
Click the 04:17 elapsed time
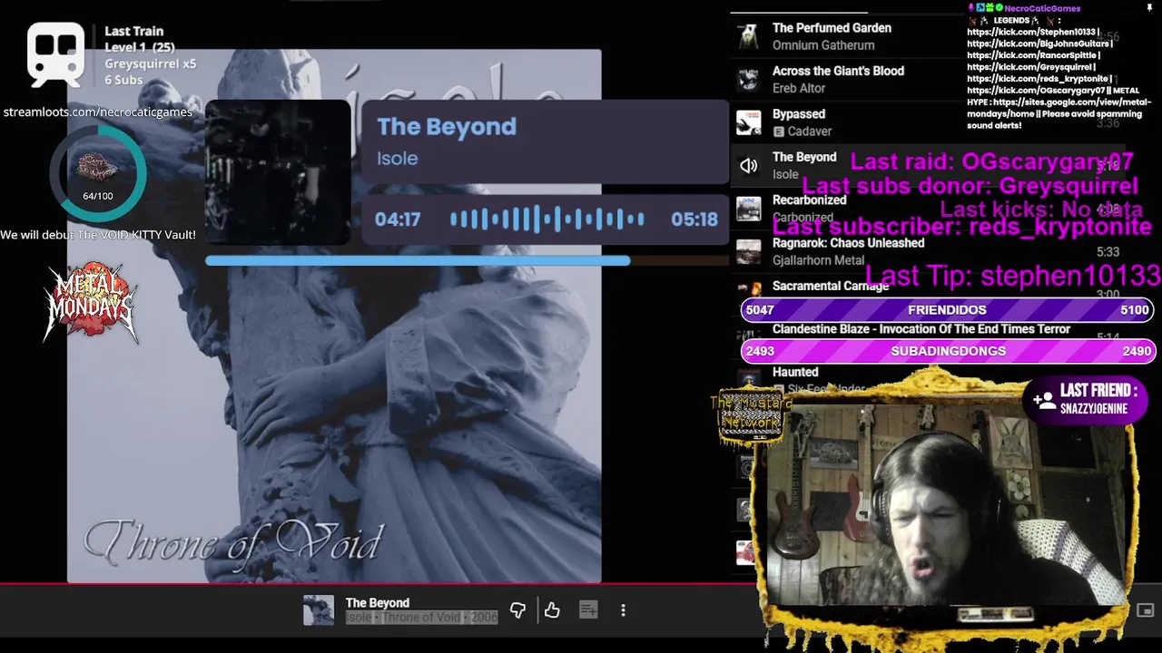coord(398,219)
